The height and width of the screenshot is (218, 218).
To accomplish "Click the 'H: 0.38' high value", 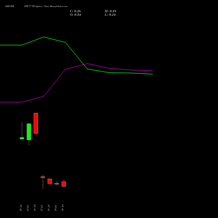I will [x=110, y=11].
